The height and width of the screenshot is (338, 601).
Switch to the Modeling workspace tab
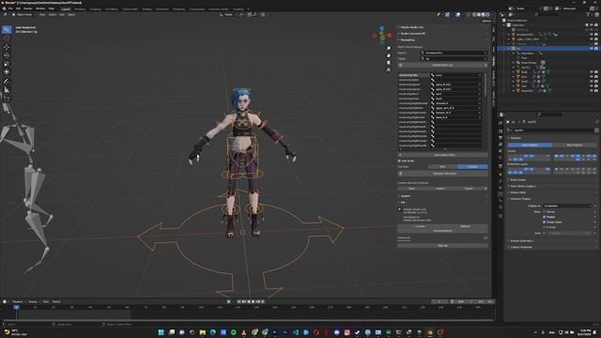pos(80,8)
